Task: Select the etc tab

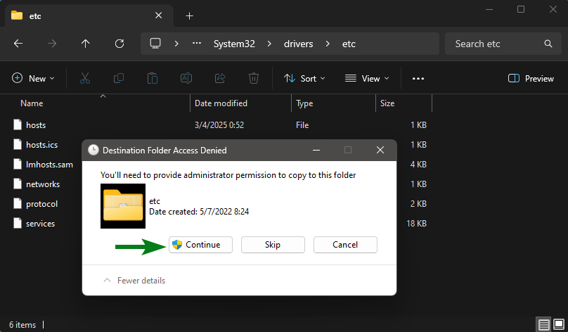Action: click(89, 15)
